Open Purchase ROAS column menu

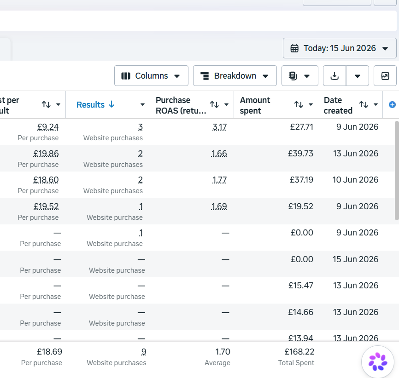click(x=226, y=104)
